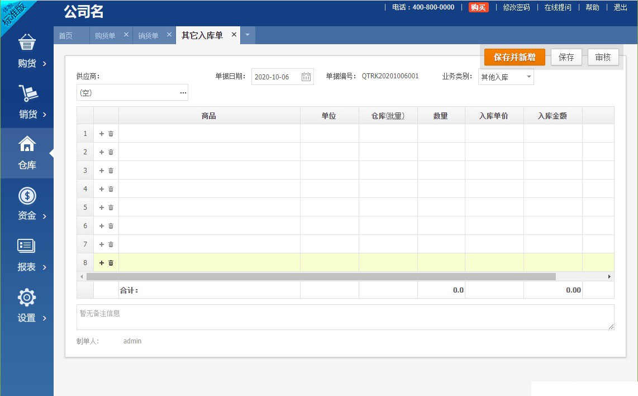Expand the tab list dropdown arrow
The width and height of the screenshot is (638, 396).
[x=247, y=35]
